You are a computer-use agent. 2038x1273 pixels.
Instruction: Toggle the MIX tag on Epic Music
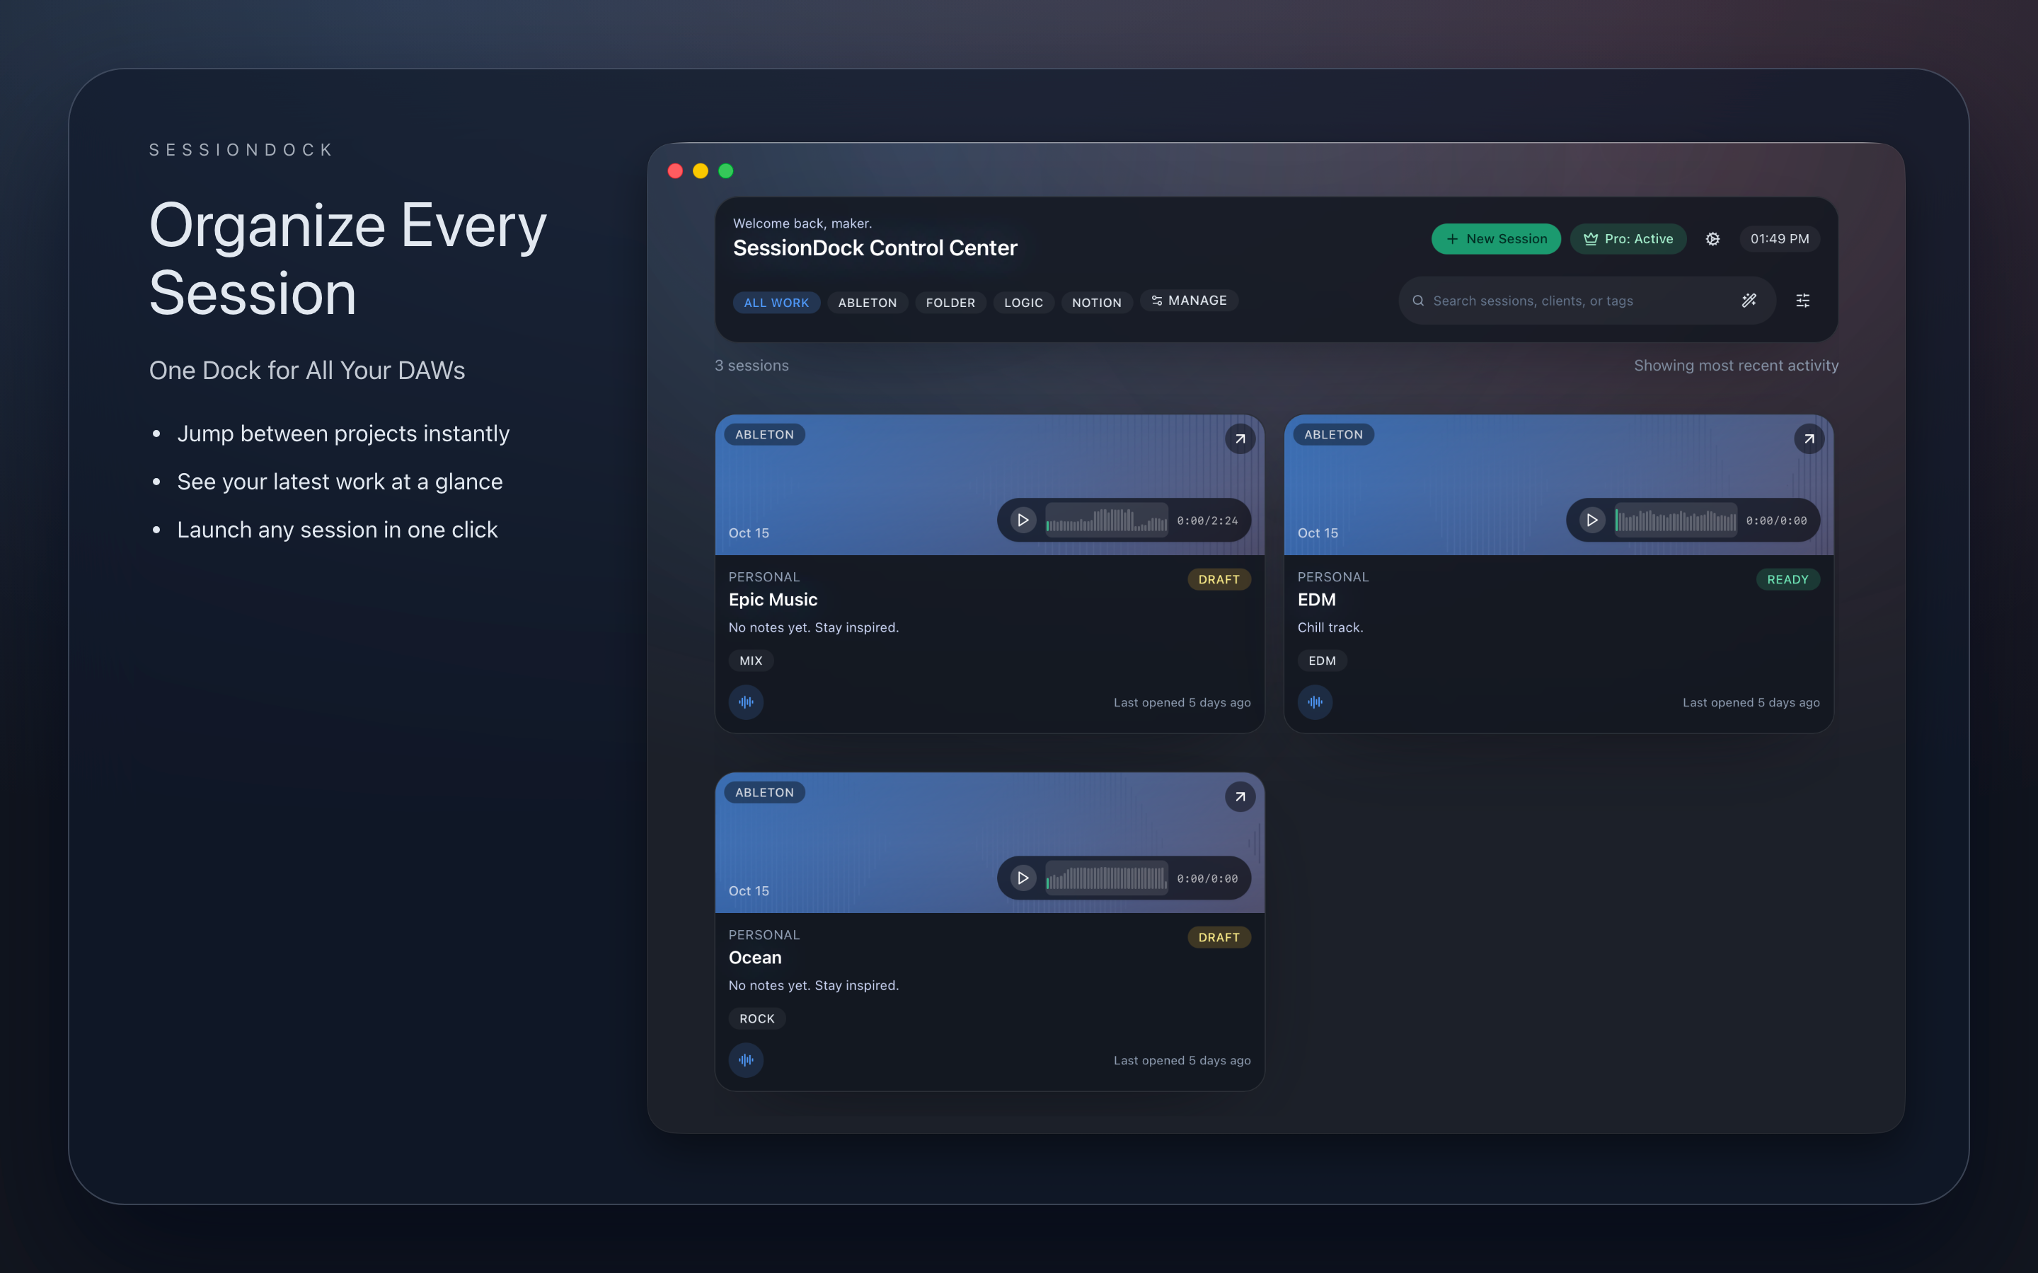click(749, 660)
